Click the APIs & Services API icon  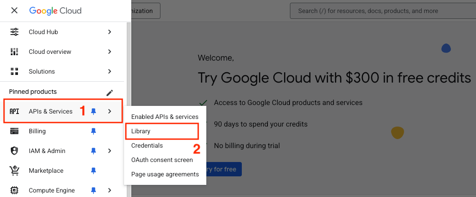coord(14,111)
